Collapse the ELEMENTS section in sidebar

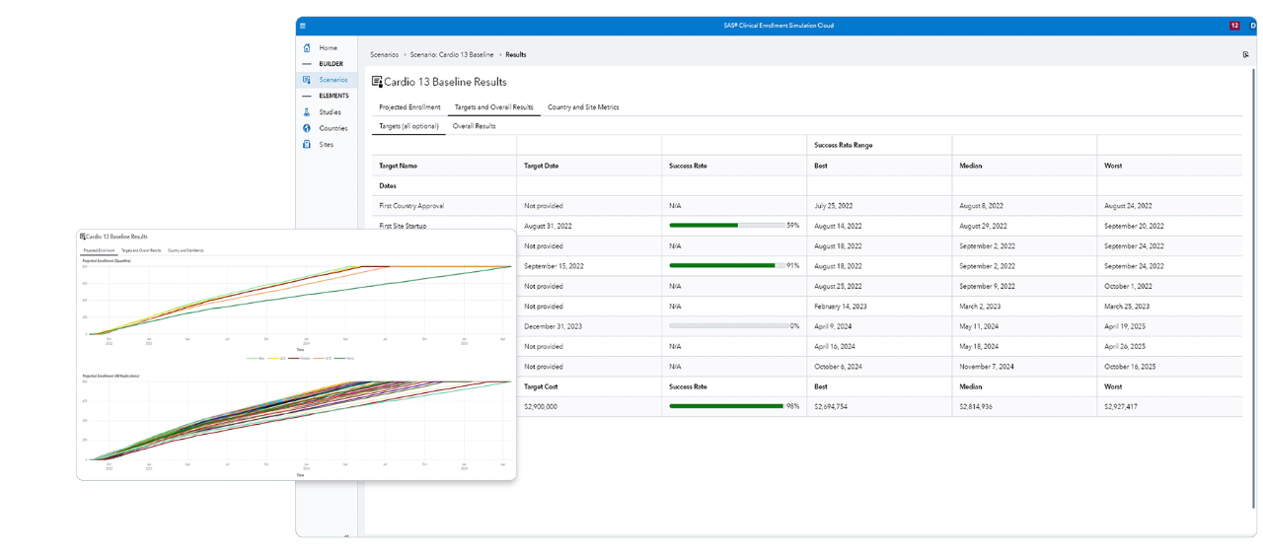point(307,96)
